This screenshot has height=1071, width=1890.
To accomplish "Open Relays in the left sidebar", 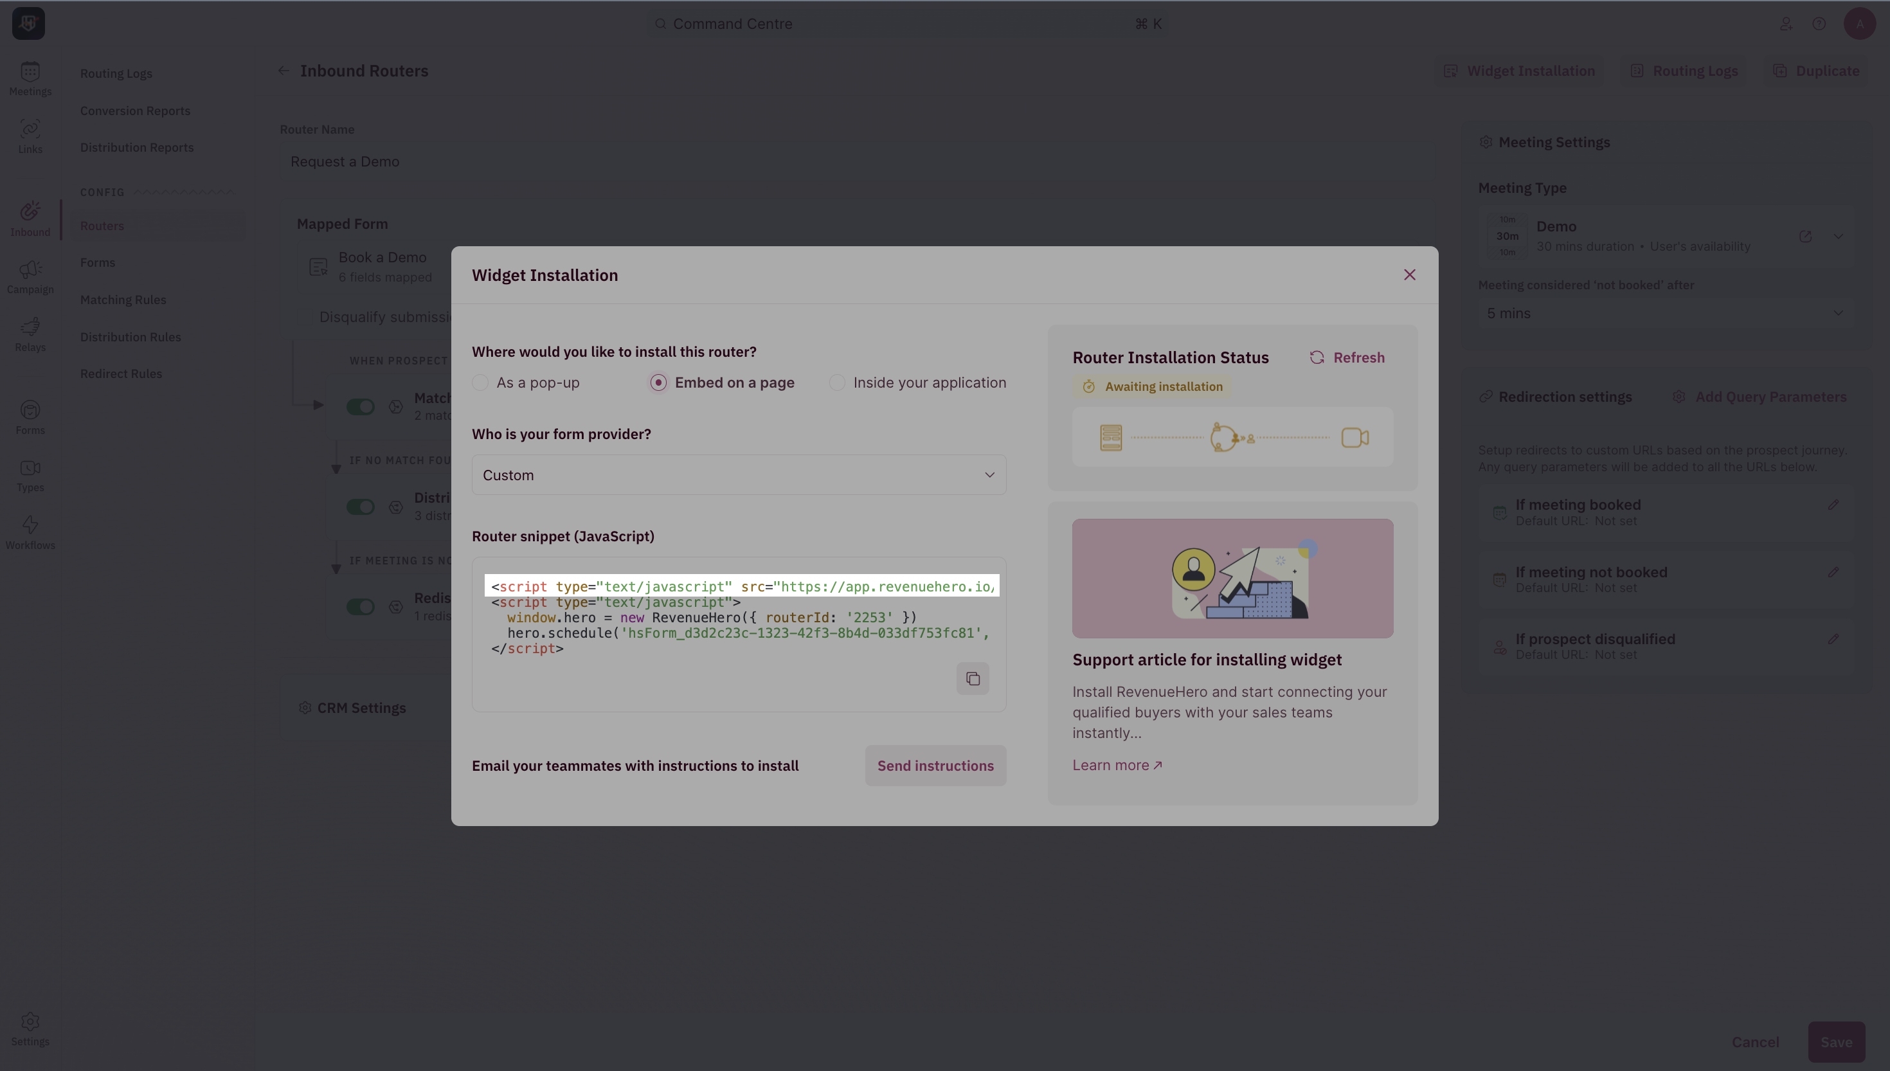I will (30, 335).
